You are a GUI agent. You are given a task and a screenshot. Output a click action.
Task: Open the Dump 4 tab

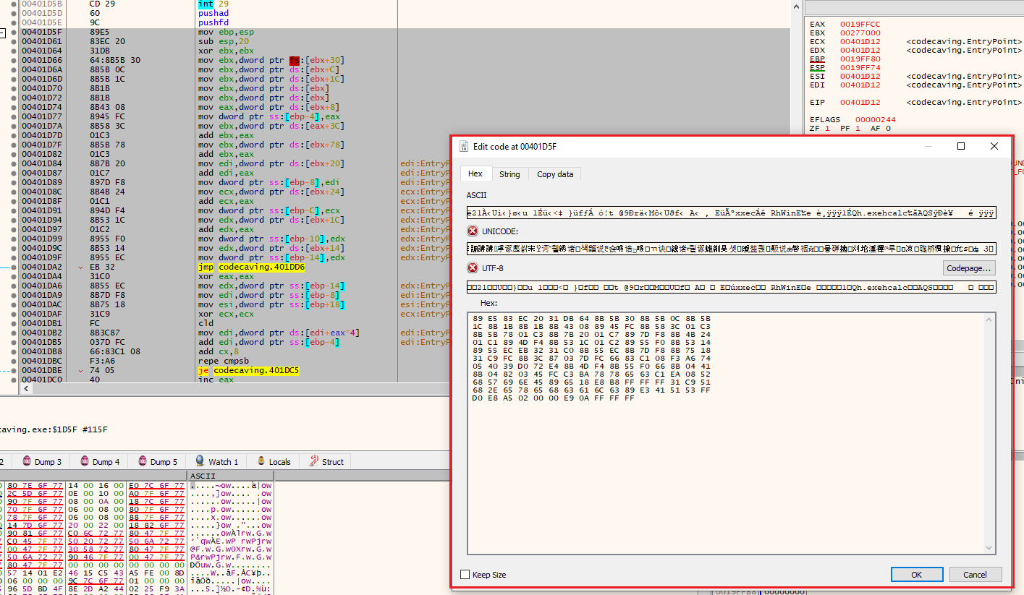[x=100, y=461]
